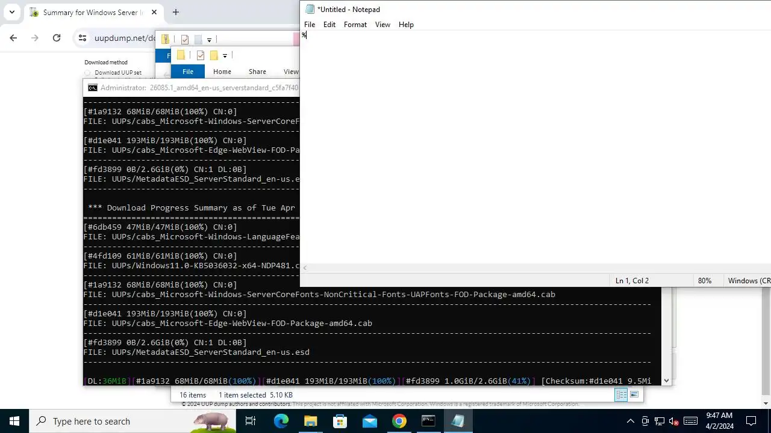
Task: Open the File tab in File Explorer
Action: click(x=188, y=72)
